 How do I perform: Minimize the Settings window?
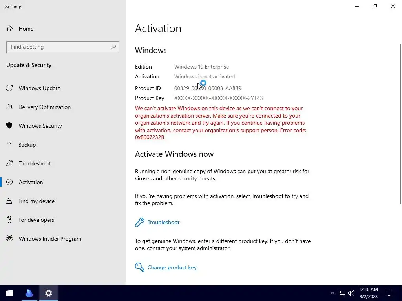click(356, 6)
